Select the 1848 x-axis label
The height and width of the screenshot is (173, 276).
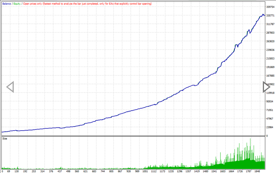point(257,171)
